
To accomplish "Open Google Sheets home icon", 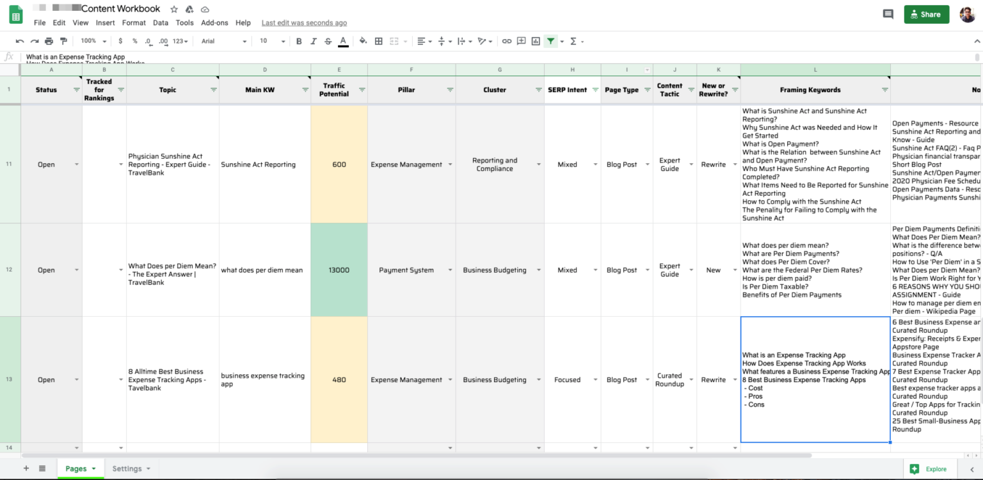I will [16, 15].
